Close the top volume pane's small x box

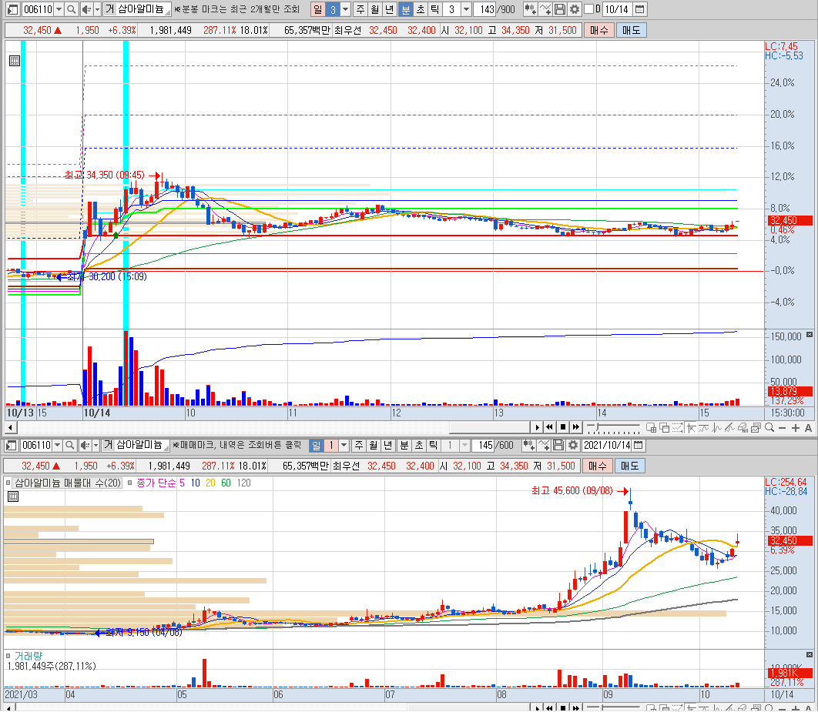809,335
